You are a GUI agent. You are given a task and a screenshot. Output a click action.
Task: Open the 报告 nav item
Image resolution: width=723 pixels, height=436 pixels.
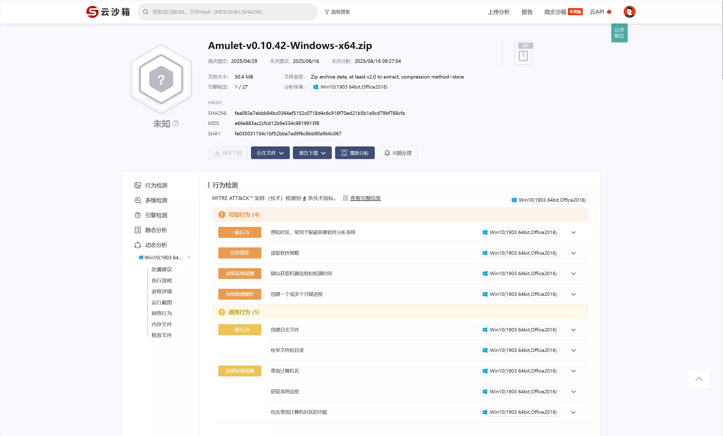tap(527, 12)
